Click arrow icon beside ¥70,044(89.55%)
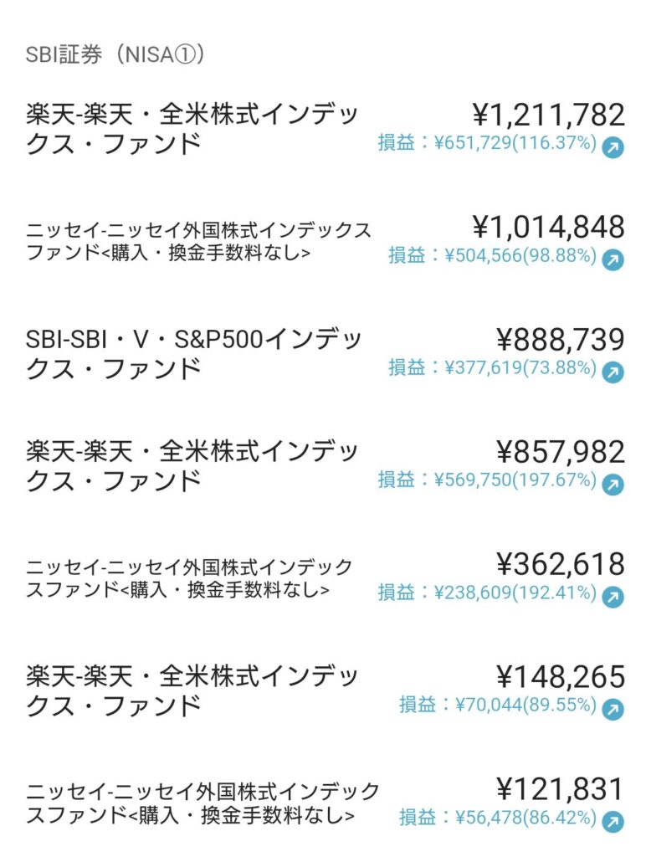This screenshot has width=651, height=857. coord(613,710)
